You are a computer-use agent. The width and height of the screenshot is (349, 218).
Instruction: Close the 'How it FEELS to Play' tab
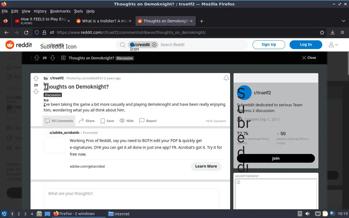click(69, 21)
